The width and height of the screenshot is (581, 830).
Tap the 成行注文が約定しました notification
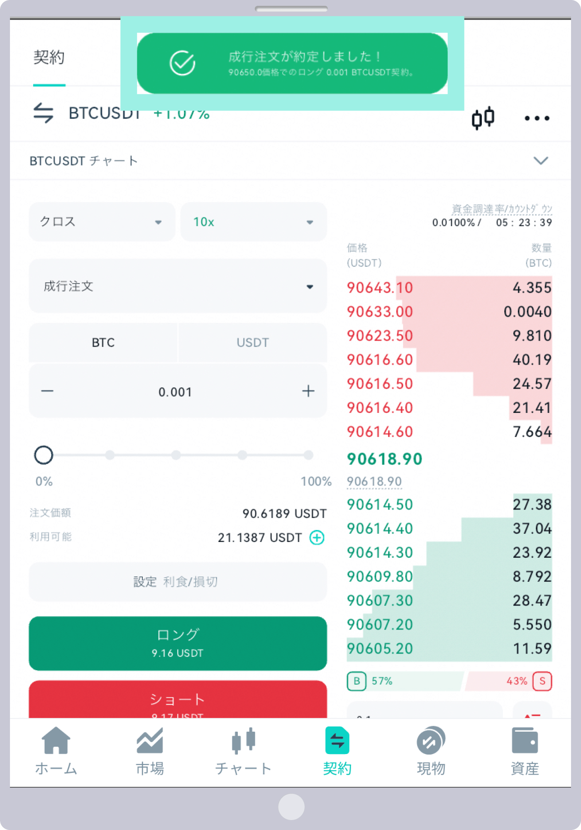click(x=292, y=63)
